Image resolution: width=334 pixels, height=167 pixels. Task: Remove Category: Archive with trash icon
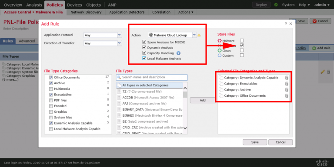(x=287, y=90)
